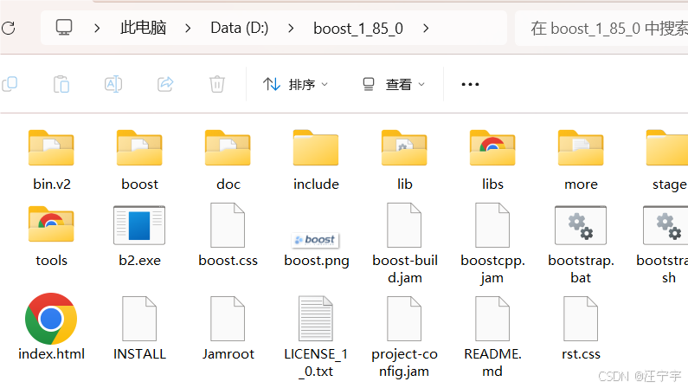Click the copy icon in toolbar
The height and width of the screenshot is (388, 688).
tap(10, 84)
